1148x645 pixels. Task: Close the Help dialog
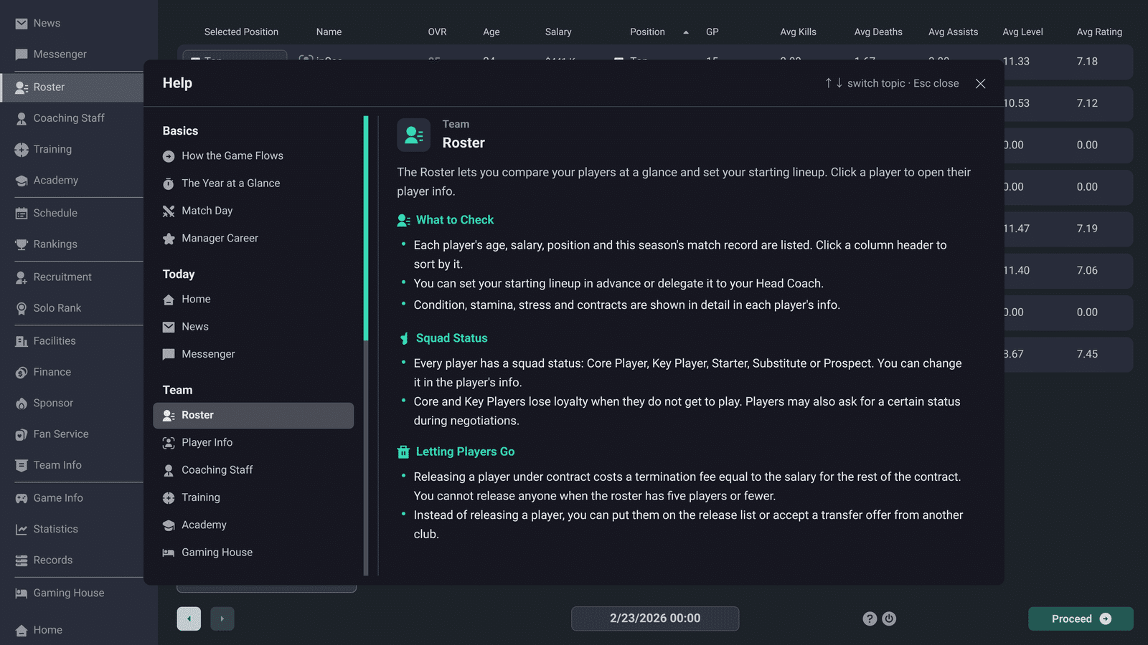pyautogui.click(x=980, y=84)
